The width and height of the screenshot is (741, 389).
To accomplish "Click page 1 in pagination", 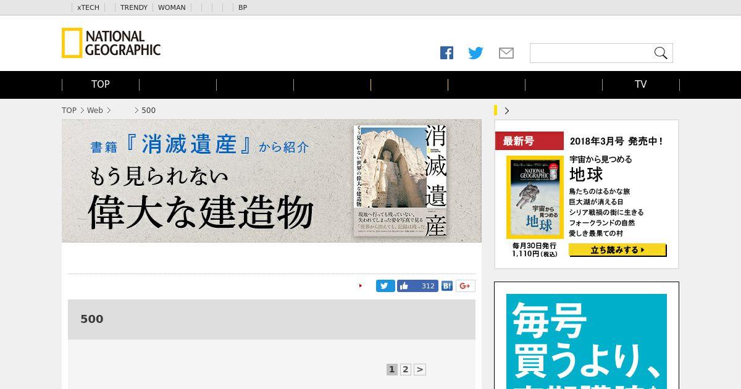I will click(x=391, y=370).
